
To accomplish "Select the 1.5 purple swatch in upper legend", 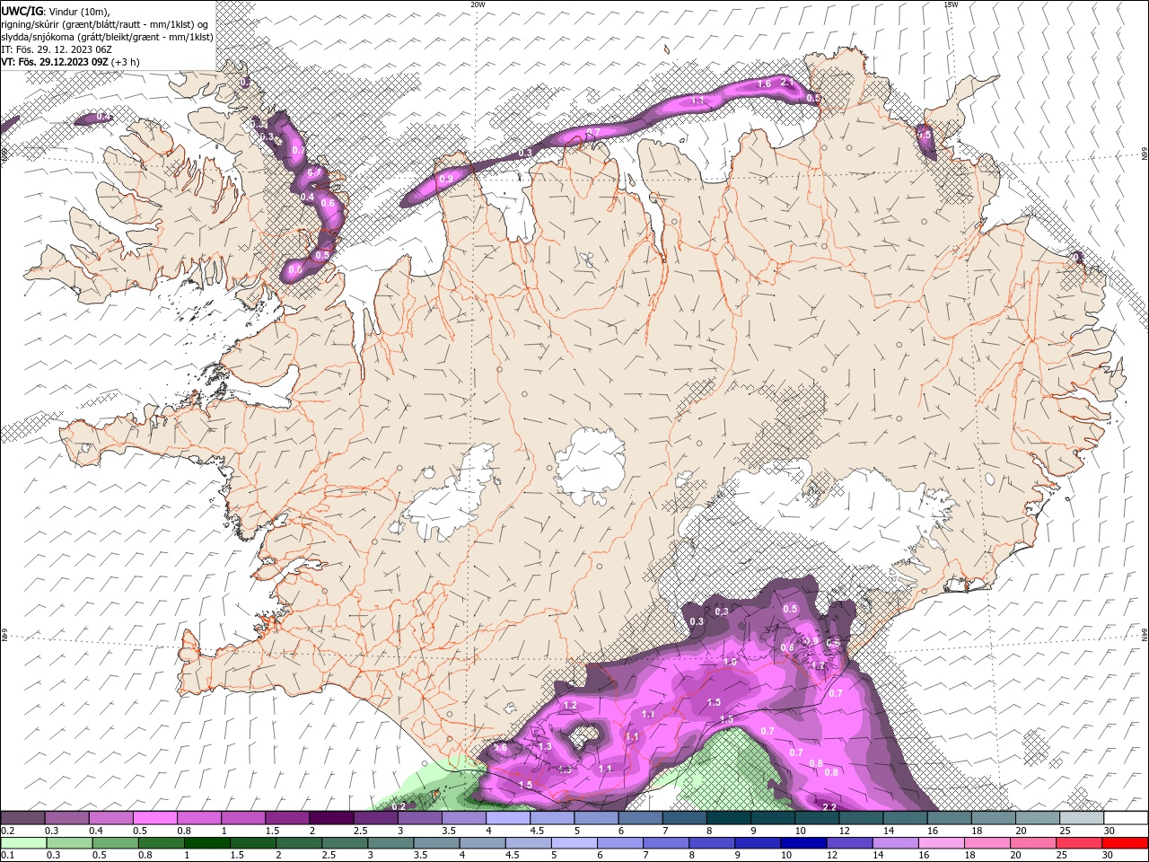I will pyautogui.click(x=287, y=818).
